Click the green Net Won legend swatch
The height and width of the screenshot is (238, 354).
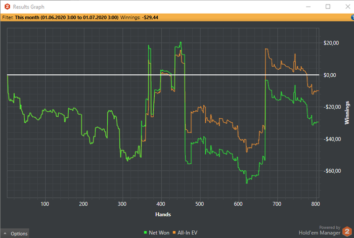point(146,232)
